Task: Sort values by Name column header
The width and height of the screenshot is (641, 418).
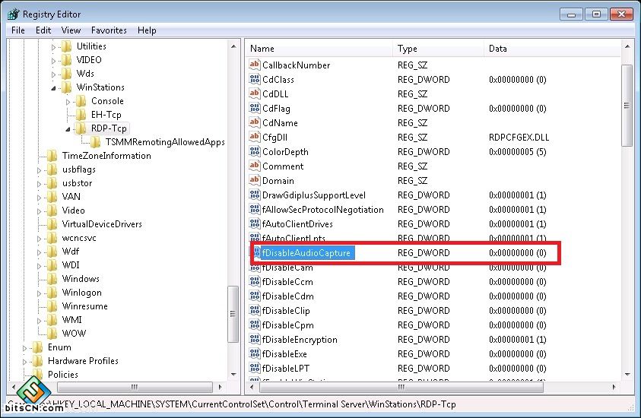Action: pos(319,48)
